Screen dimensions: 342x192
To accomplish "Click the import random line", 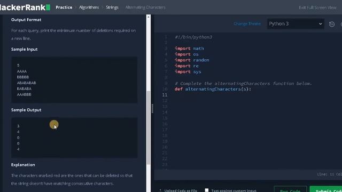I will 192,60.
